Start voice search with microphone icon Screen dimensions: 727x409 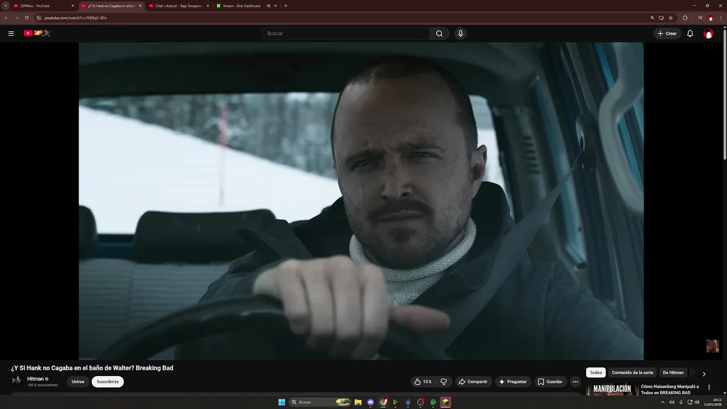(461, 34)
